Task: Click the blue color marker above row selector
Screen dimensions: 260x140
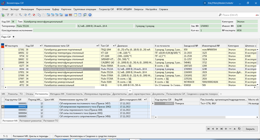Action: pyautogui.click(x=2, y=44)
